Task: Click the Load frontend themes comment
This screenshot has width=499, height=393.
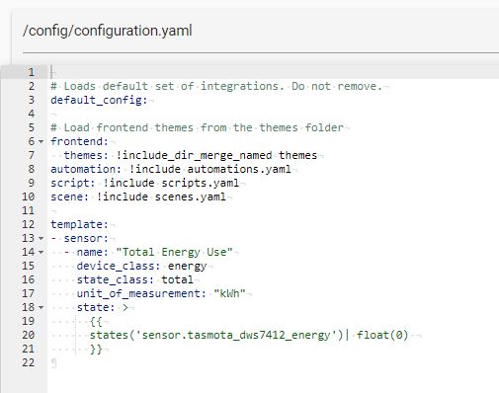Action: [197, 127]
